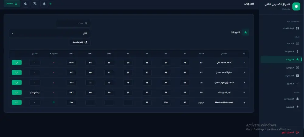Viewport: 304px width, 137px height.
Task: Save row of نور الدين خالد with green check
Action: coord(17,92)
